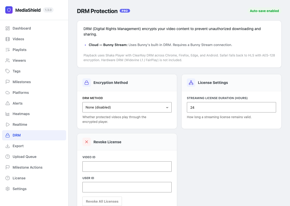The height and width of the screenshot is (206, 290).
Task: Open the Upload Queue label
Action: pyautogui.click(x=24, y=157)
